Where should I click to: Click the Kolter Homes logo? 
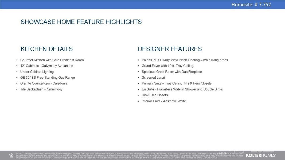[x=261, y=155]
